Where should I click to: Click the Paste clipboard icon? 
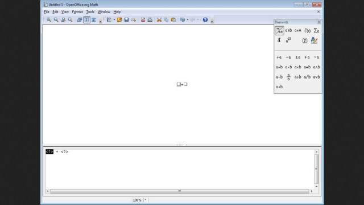coord(173,20)
